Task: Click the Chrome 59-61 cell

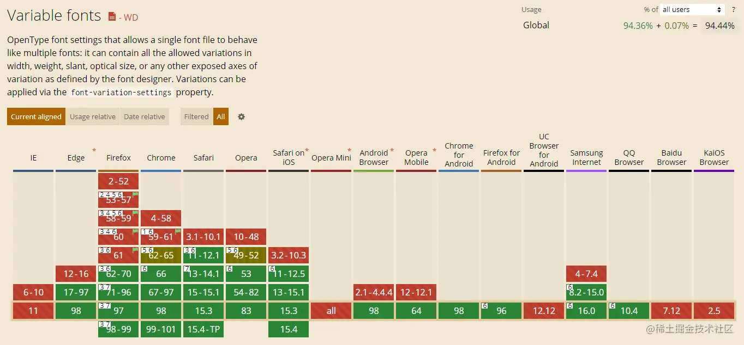Action: click(x=161, y=237)
